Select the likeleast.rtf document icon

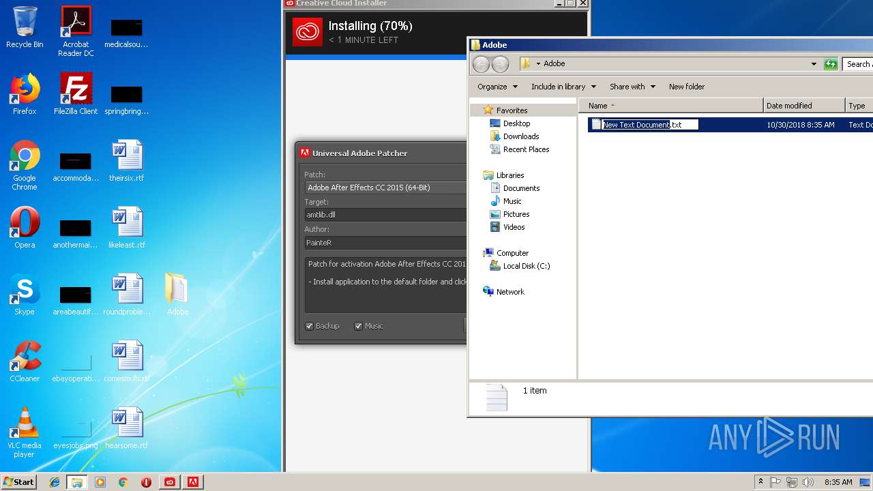tap(127, 228)
